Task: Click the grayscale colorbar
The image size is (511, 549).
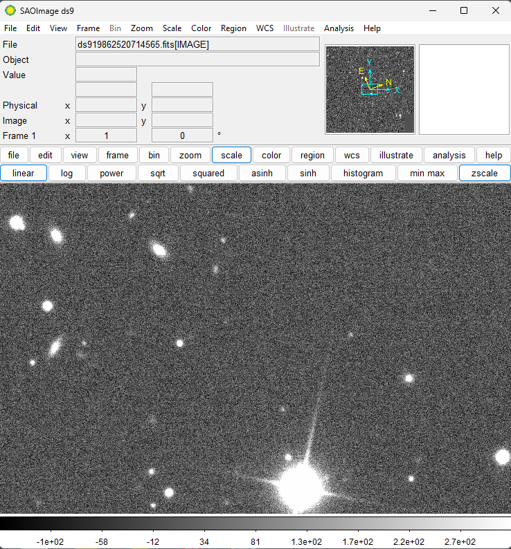Action: (x=256, y=523)
